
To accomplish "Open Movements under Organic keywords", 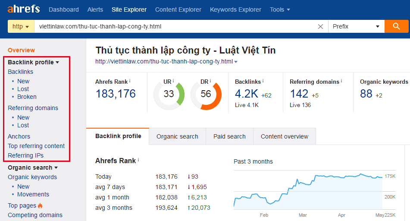I will [x=33, y=194].
